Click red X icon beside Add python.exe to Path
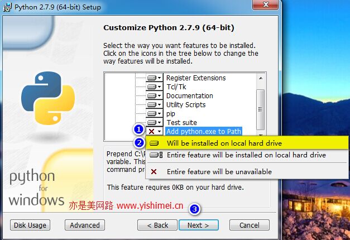350x240 pixels. [152, 132]
